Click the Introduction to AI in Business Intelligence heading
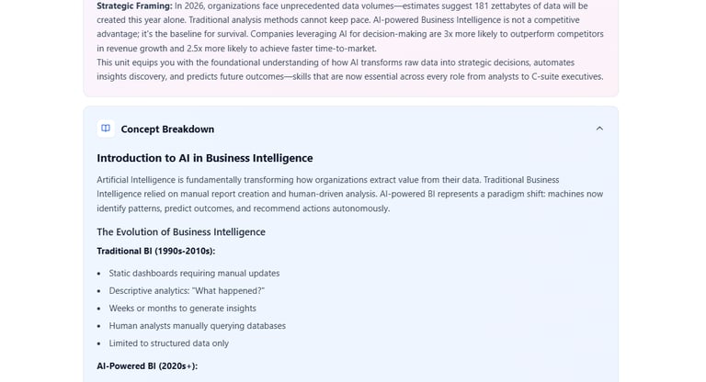The height and width of the screenshot is (382, 706). coord(204,158)
